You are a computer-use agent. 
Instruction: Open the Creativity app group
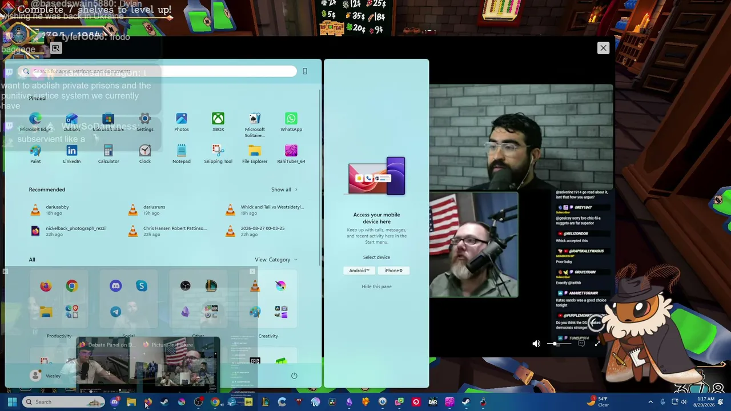click(x=268, y=304)
